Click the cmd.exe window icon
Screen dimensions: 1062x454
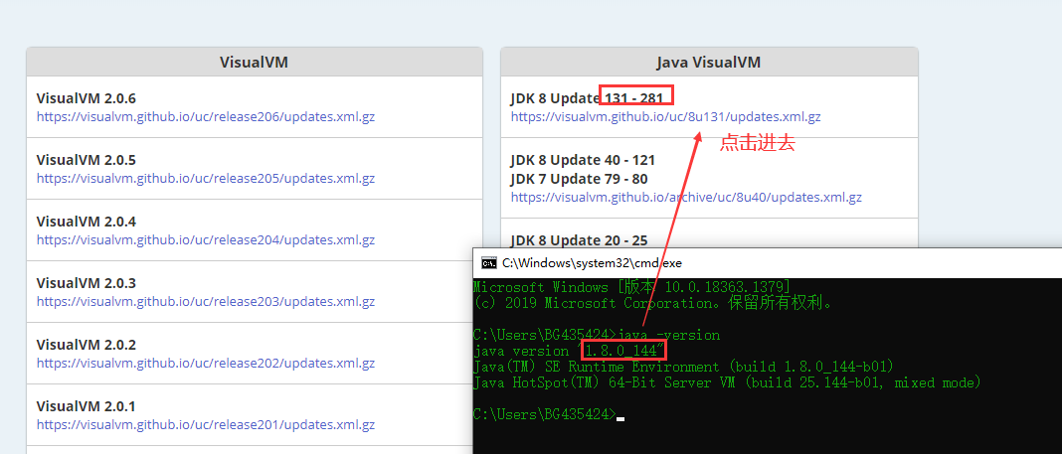pyautogui.click(x=487, y=263)
